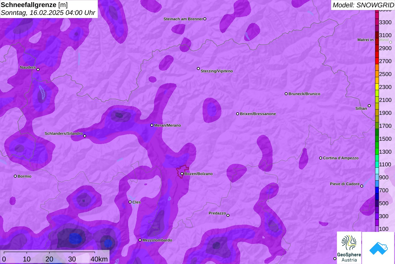395x264 pixels.
Task: Click the Bozen/Bolzano city marker
Action: [182, 174]
